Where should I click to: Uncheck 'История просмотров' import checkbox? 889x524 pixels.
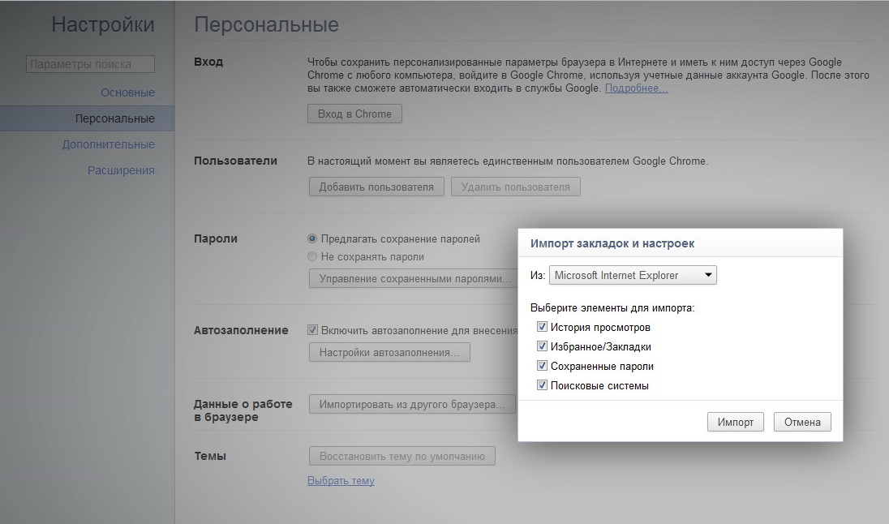click(x=542, y=327)
